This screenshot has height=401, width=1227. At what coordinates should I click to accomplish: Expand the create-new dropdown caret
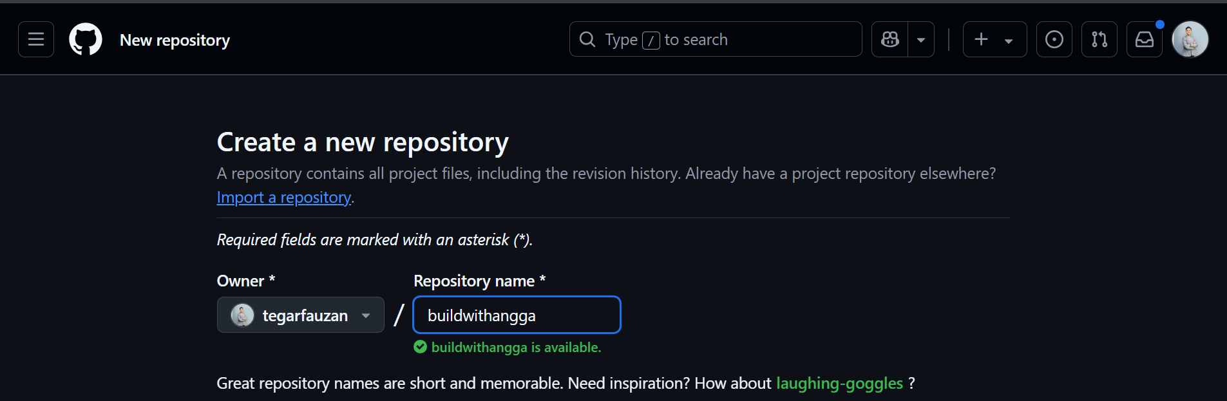[x=1009, y=41]
